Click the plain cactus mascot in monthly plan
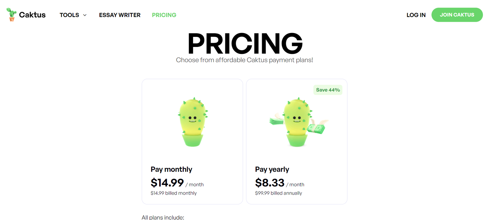The image size is (485, 220). pos(193,122)
